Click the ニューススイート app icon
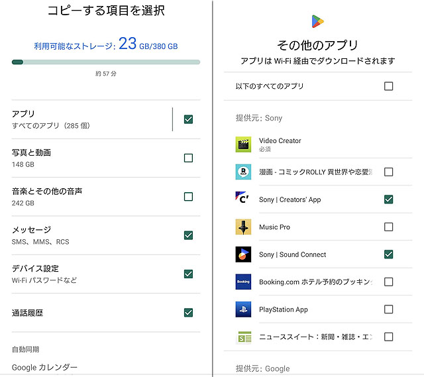The height and width of the screenshot is (377, 424). pyautogui.click(x=243, y=337)
